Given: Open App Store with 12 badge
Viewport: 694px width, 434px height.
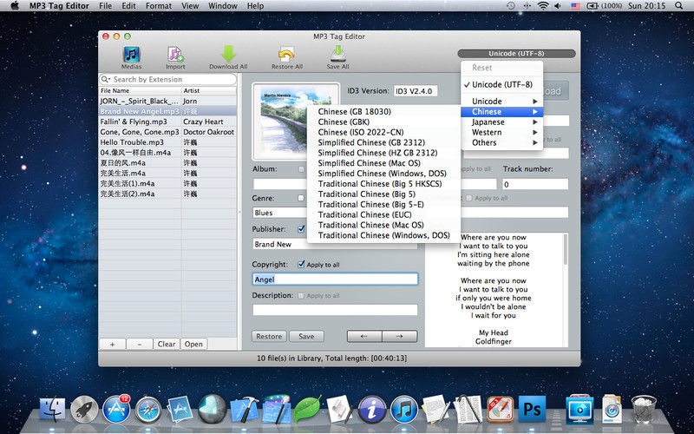Looking at the screenshot, I should tap(116, 409).
